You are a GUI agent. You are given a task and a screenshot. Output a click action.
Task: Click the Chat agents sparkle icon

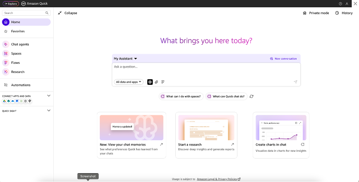[x=6, y=44]
